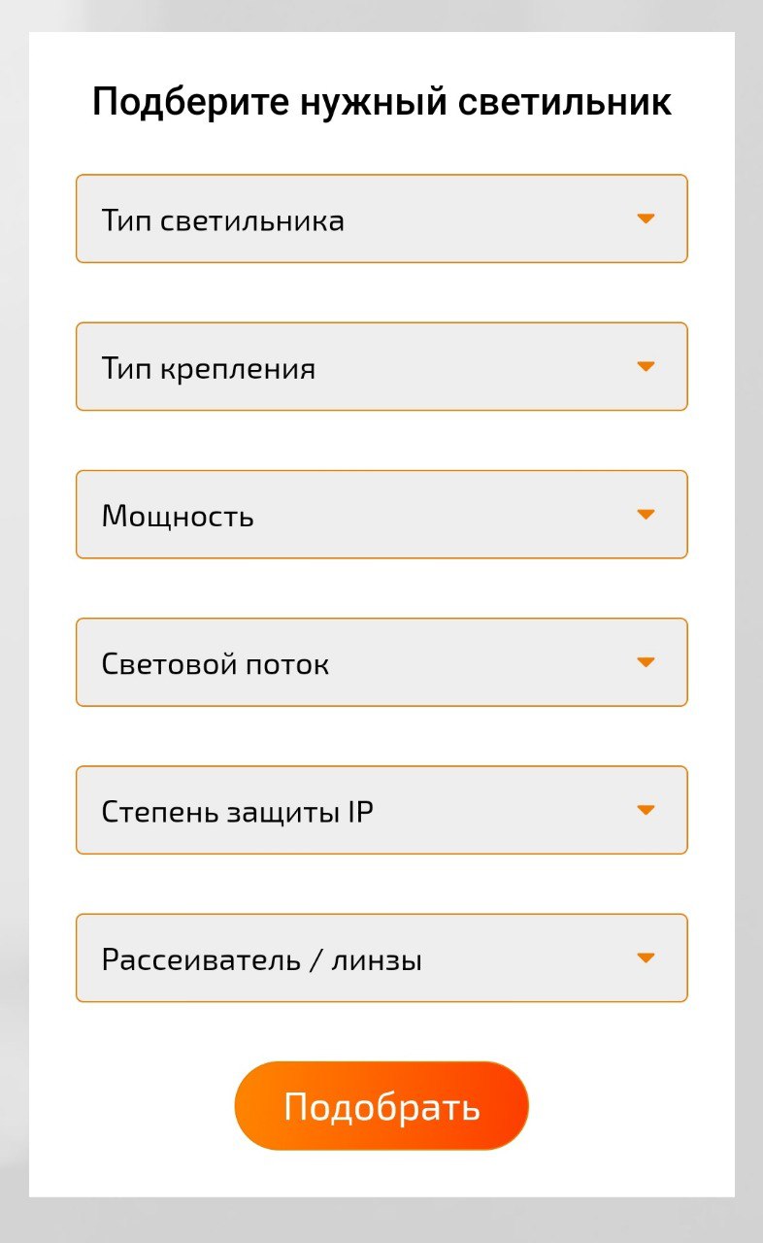Image resolution: width=763 pixels, height=1243 pixels.
Task: Click the Тип крепления label text
Action: (x=208, y=369)
